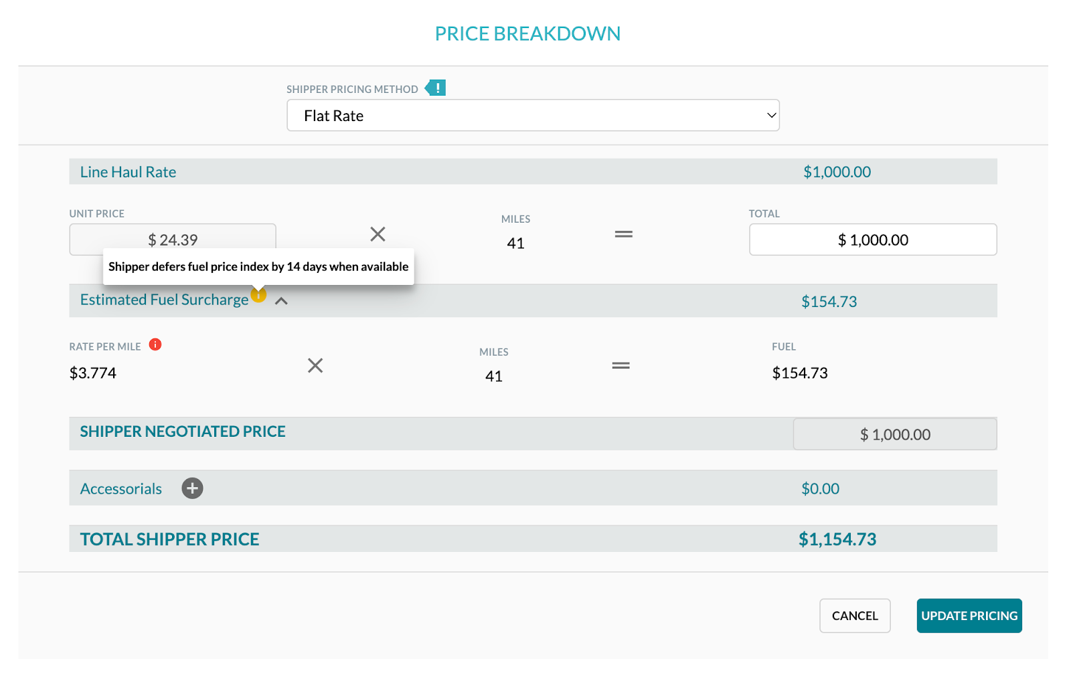Click the Accessorials label
Image resolution: width=1071 pixels, height=679 pixels.
pos(121,489)
